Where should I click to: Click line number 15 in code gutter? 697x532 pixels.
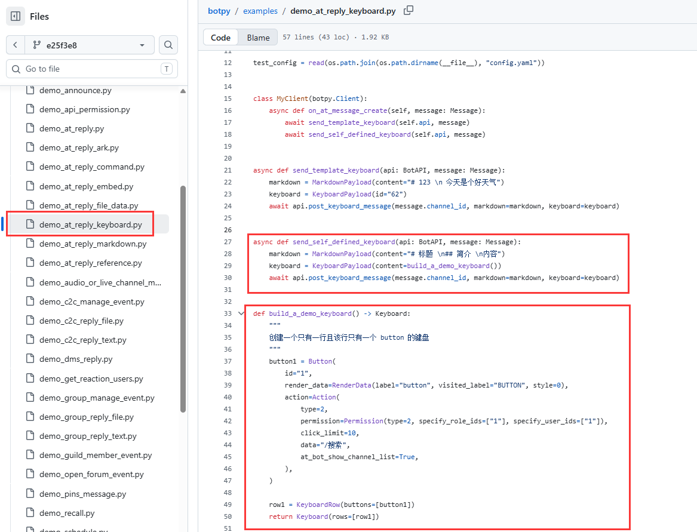pyautogui.click(x=228, y=99)
